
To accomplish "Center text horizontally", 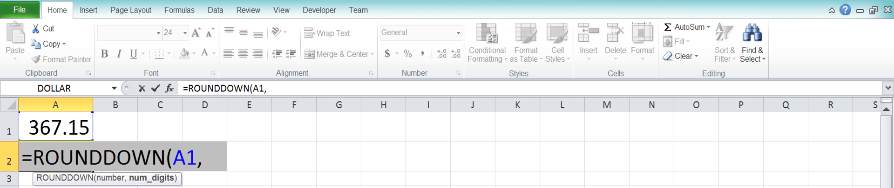I will point(243,54).
